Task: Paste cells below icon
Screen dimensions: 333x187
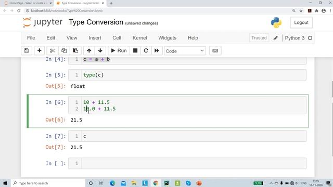Action: [75, 51]
